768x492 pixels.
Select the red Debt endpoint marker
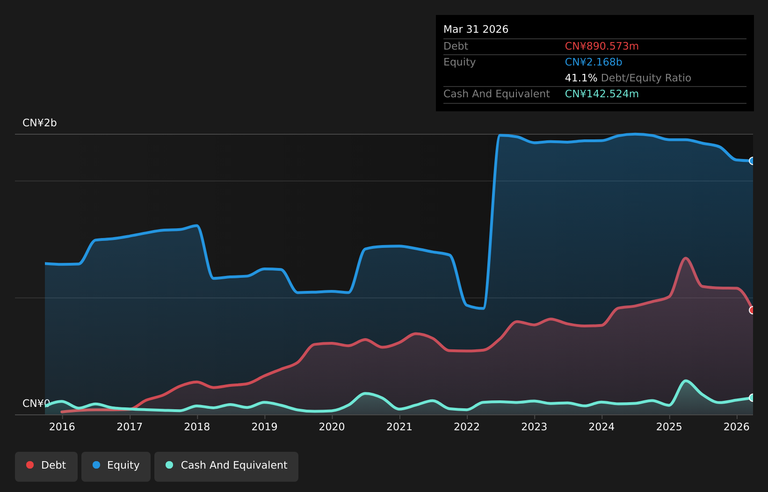tap(752, 310)
